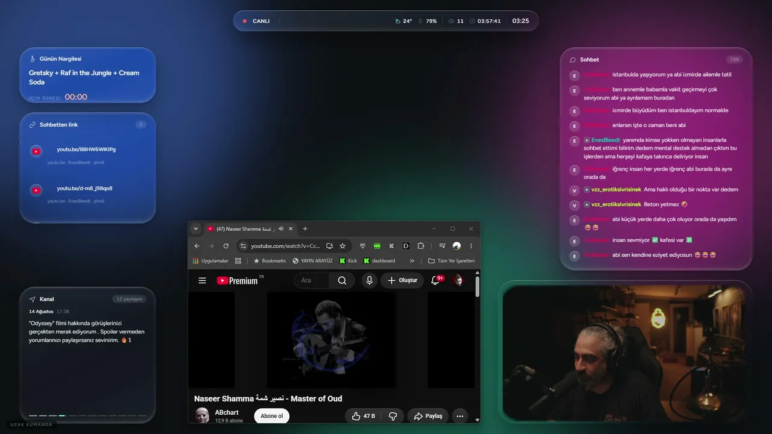Click the CANLI live indicator

click(256, 21)
